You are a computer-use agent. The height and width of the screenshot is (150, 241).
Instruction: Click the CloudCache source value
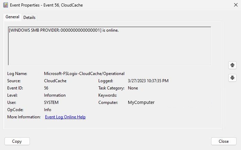coord(55,81)
